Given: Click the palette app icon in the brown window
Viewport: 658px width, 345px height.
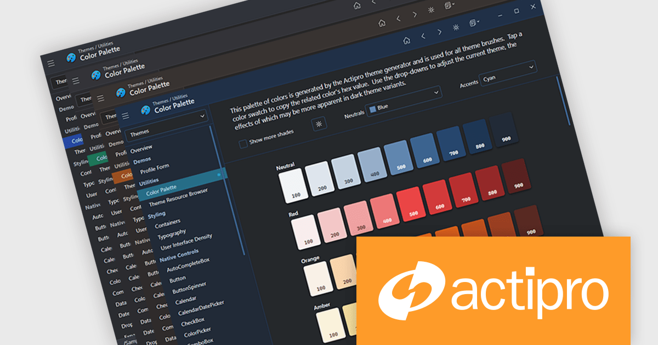Looking at the screenshot, I should (121, 92).
